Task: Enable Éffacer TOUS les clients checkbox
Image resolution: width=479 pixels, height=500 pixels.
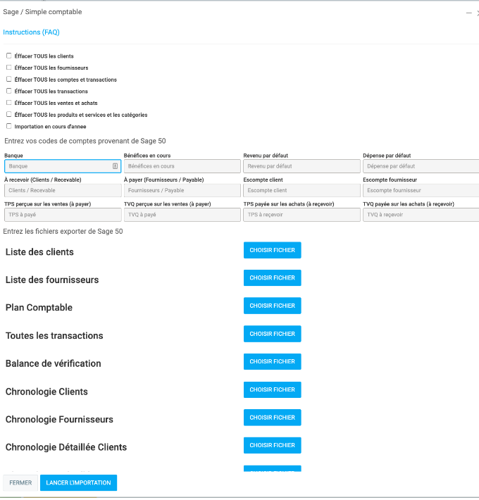Action: point(9,56)
